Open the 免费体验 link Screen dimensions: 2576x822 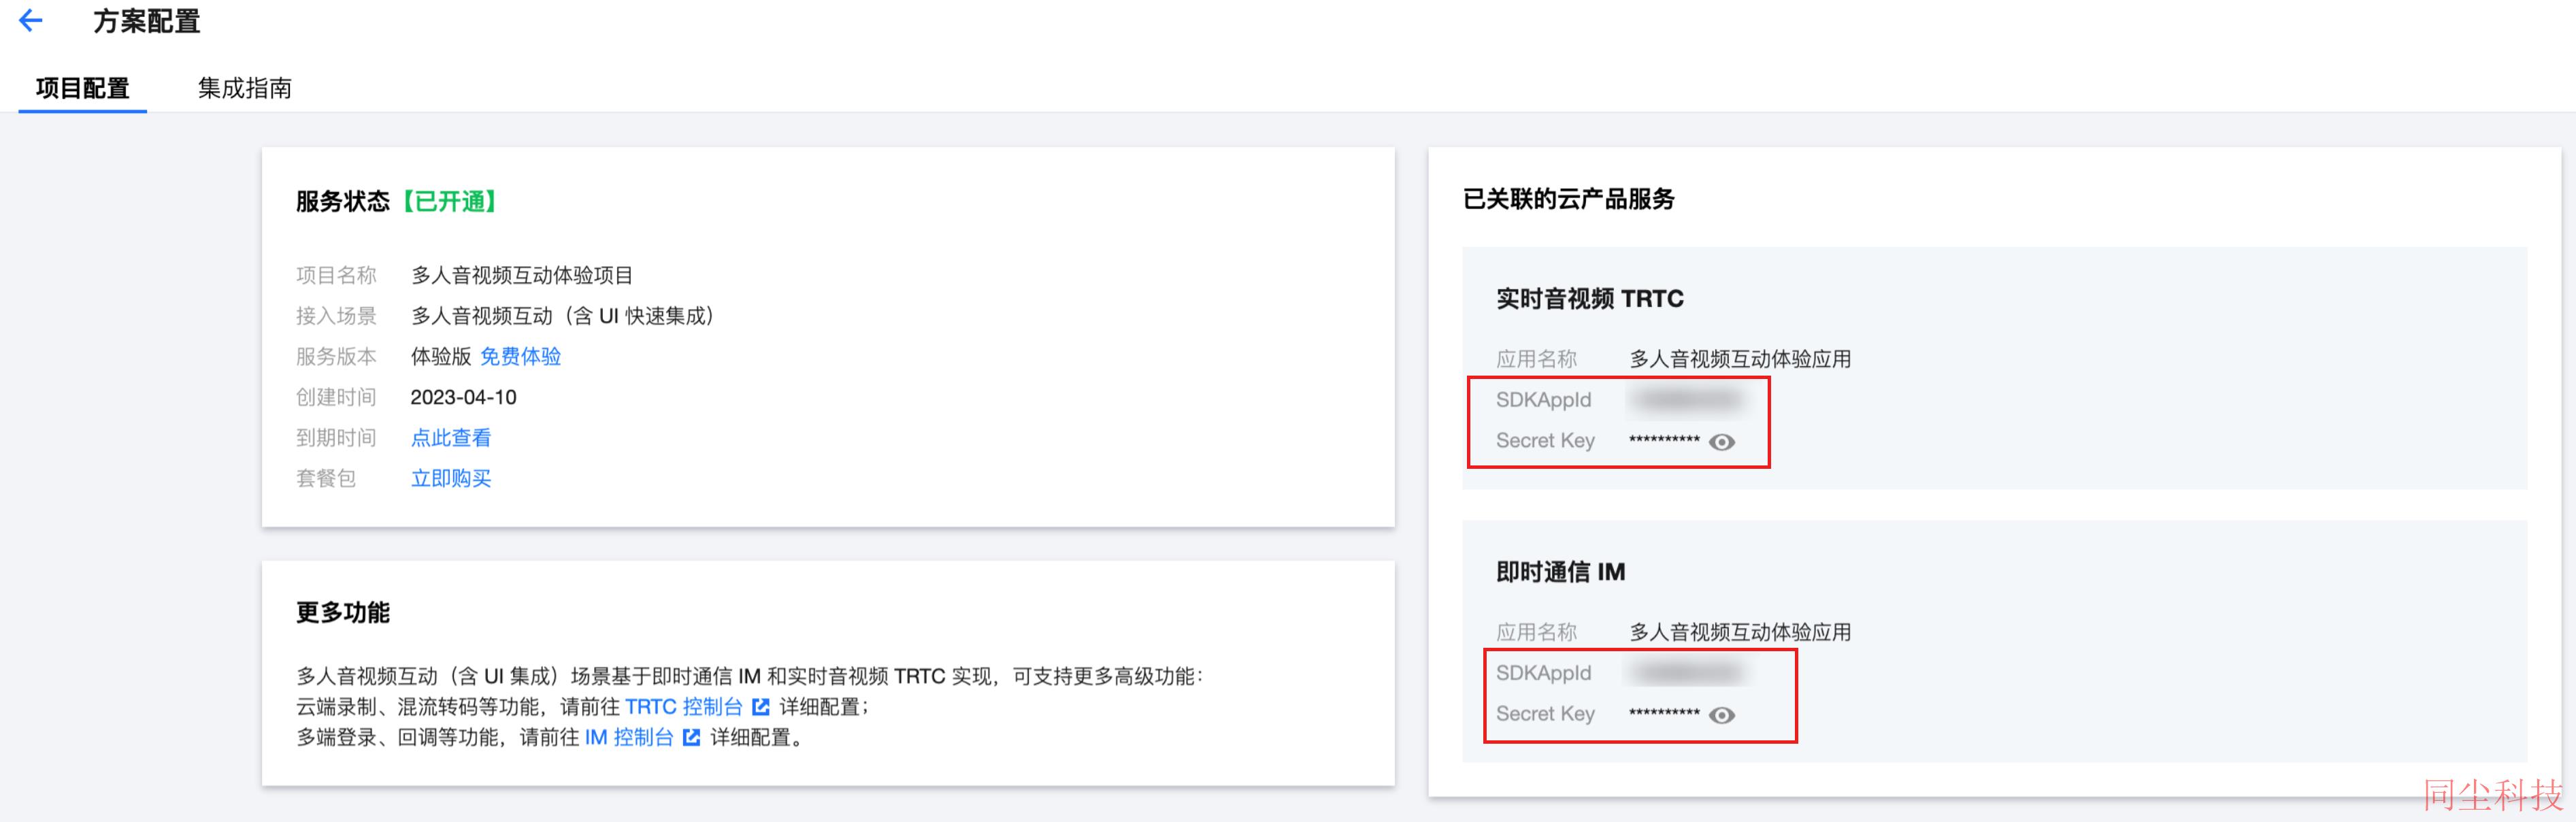(x=521, y=356)
